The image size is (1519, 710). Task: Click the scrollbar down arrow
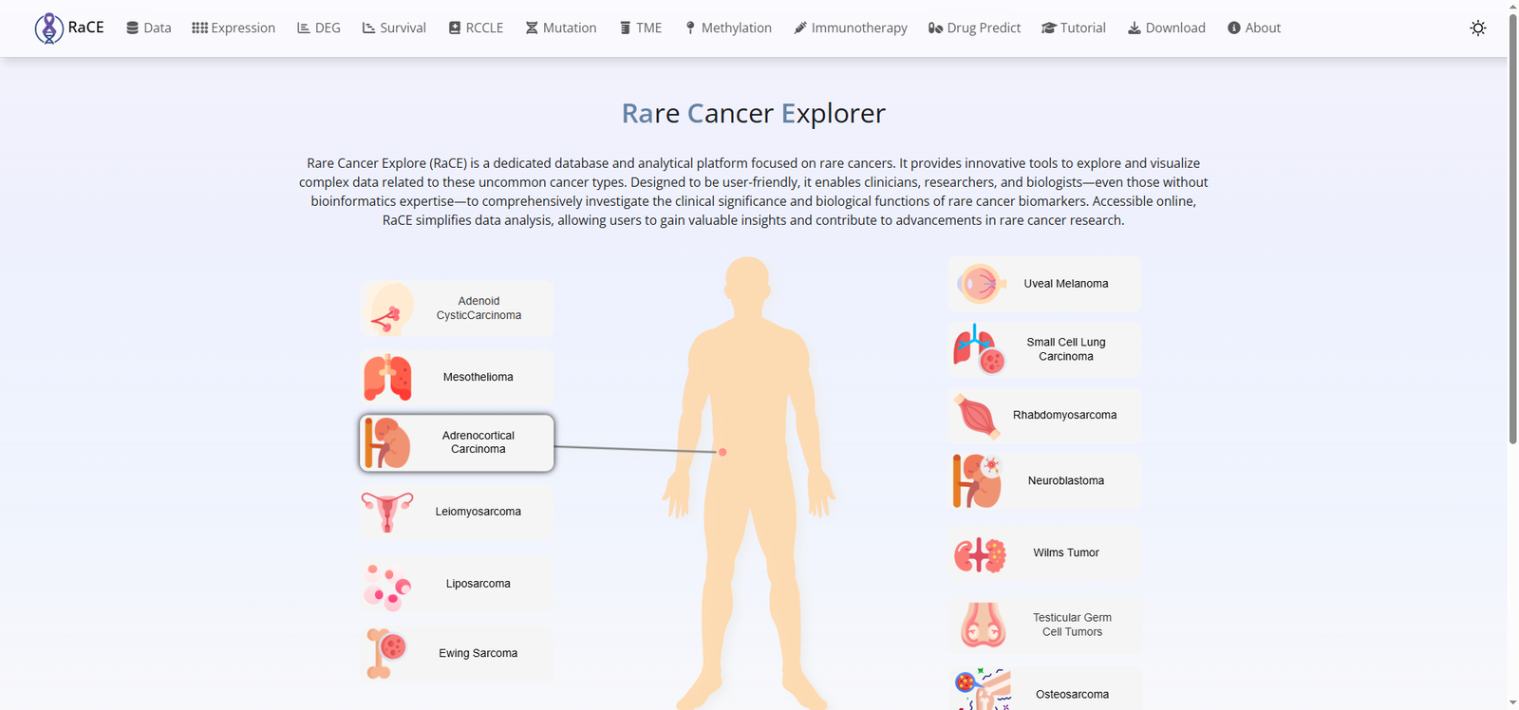click(1513, 703)
